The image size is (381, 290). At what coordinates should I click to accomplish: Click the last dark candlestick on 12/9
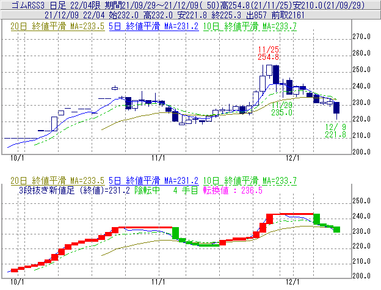336,108
